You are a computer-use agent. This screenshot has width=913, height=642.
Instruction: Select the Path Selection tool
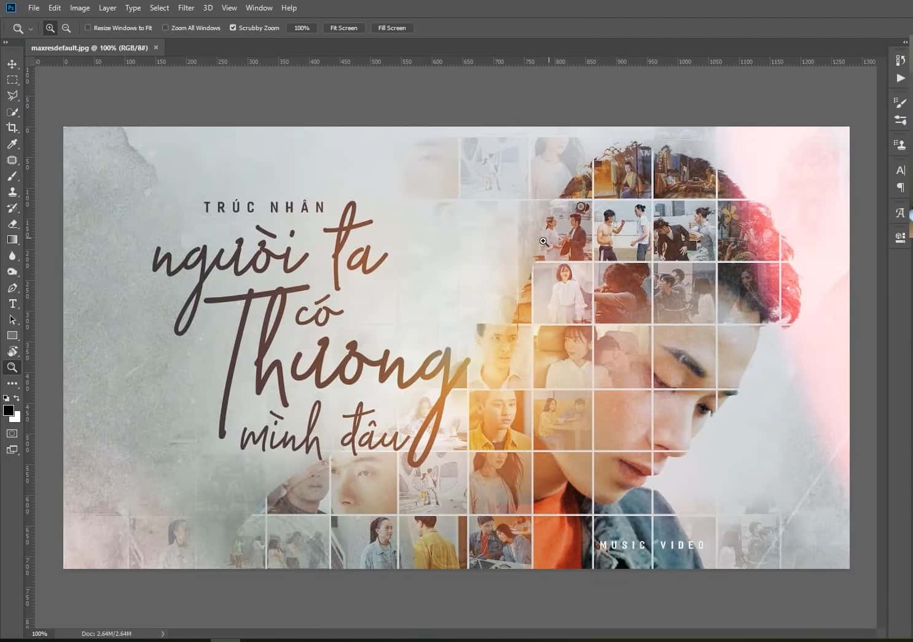pos(12,319)
